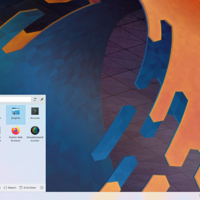Open Dolphin file manager from launcher
The height and width of the screenshot is (200, 200).
16,114
